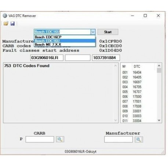Choose Bosch EDC16U option in dropdown list
This screenshot has height=168, width=168.
click(65, 41)
